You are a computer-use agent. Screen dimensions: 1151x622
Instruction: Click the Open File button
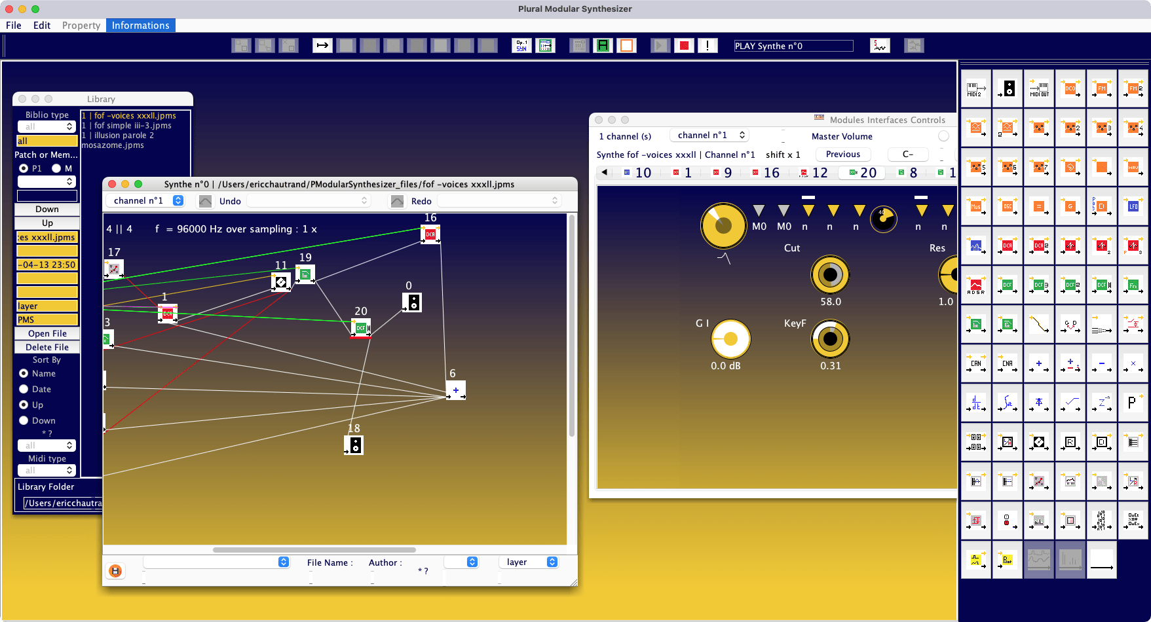coord(47,333)
